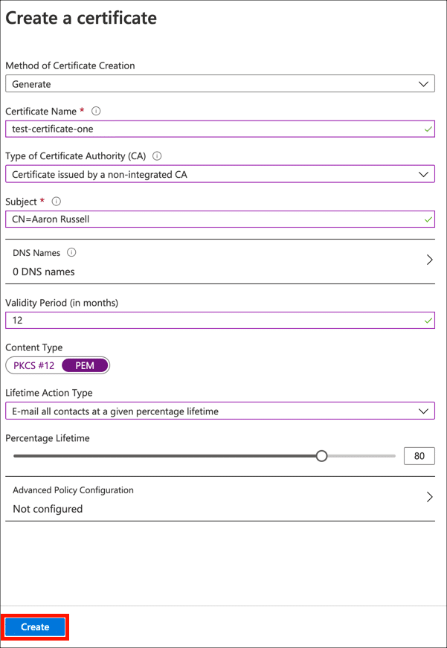Click the green checkmark in Validity Period field
The height and width of the screenshot is (648, 447).
point(428,321)
